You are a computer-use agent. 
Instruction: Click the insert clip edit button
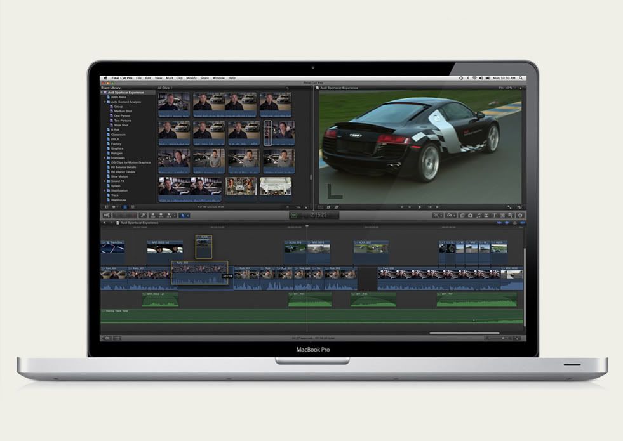point(161,216)
